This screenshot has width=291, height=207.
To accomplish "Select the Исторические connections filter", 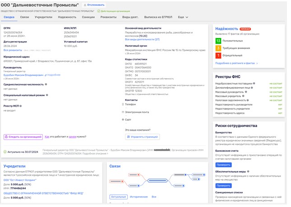I will 139,197.
